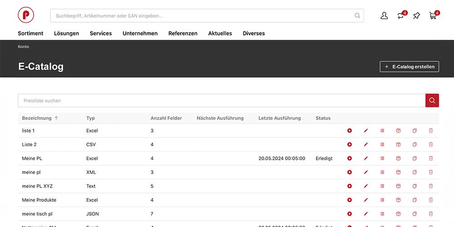Image resolution: width=454 pixels, height=227 pixels.
Task: Focus the 'Preisliste suchen' search field
Action: (222, 101)
